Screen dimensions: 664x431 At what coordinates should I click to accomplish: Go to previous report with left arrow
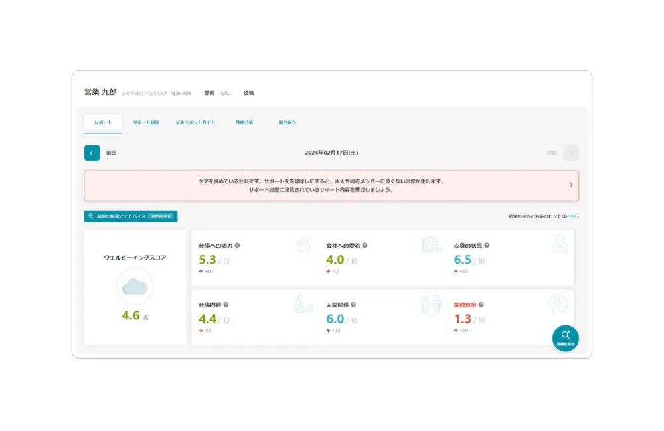click(x=92, y=153)
